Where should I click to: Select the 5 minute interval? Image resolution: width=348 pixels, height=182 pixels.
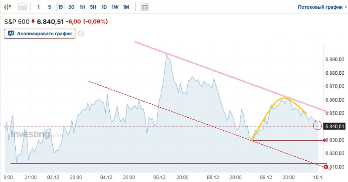[49, 7]
